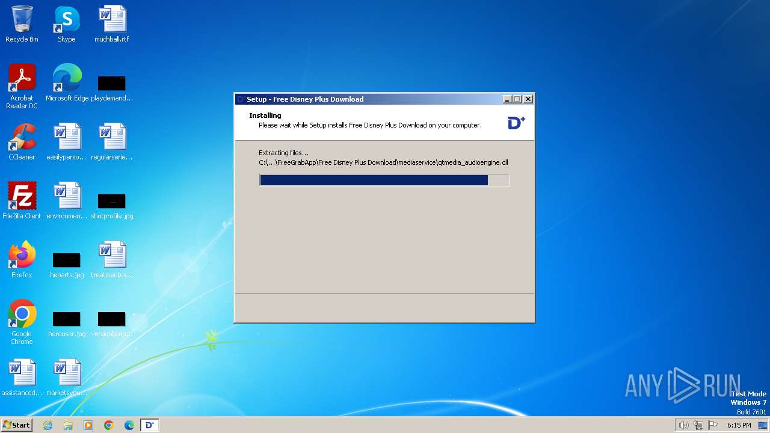This screenshot has height=433, width=770.
Task: Open the Action Center flag icon
Action: click(713, 425)
